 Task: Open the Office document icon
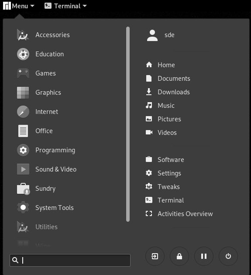23,131
